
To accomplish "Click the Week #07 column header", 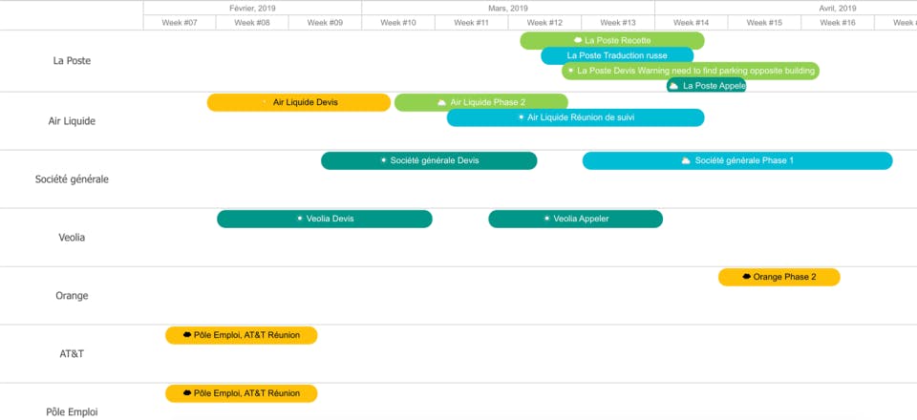I will [x=180, y=23].
